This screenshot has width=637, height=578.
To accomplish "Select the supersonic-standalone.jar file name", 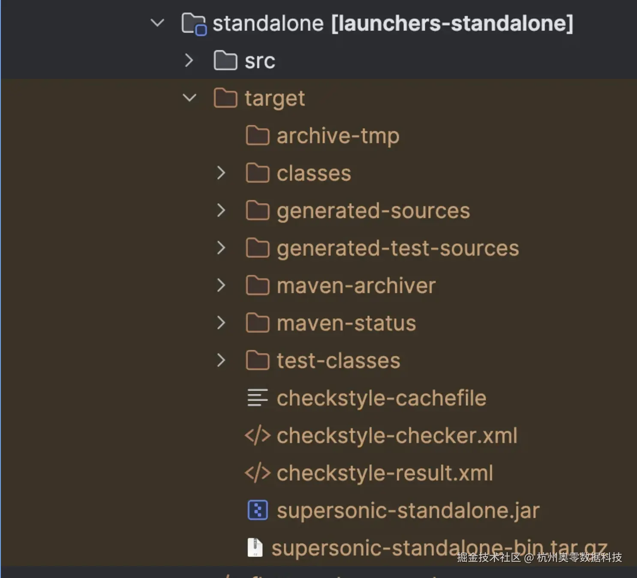I will [x=408, y=511].
